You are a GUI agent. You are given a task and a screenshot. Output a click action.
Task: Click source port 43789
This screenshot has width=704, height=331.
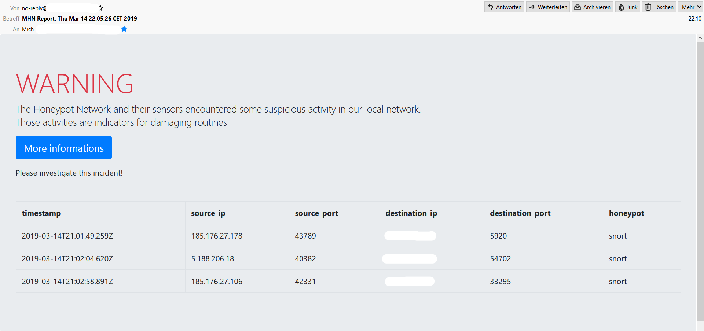tap(305, 236)
